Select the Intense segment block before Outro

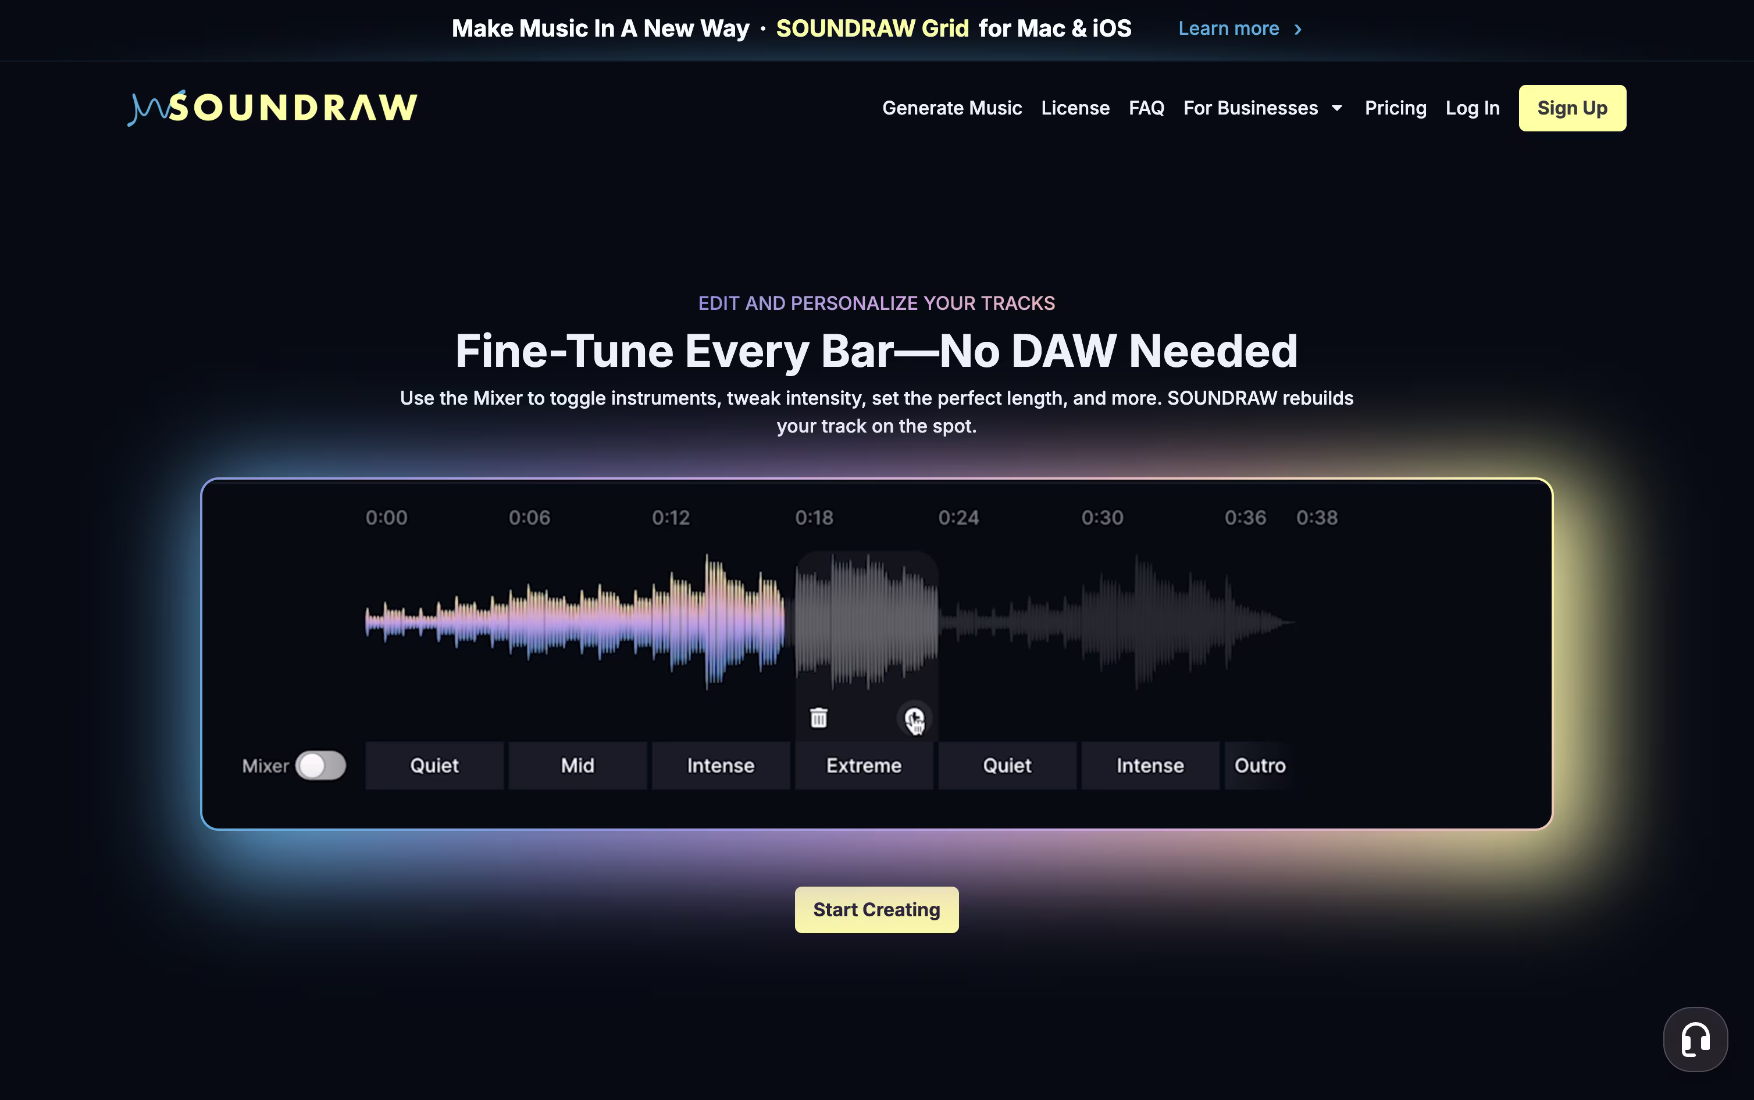coord(1150,765)
